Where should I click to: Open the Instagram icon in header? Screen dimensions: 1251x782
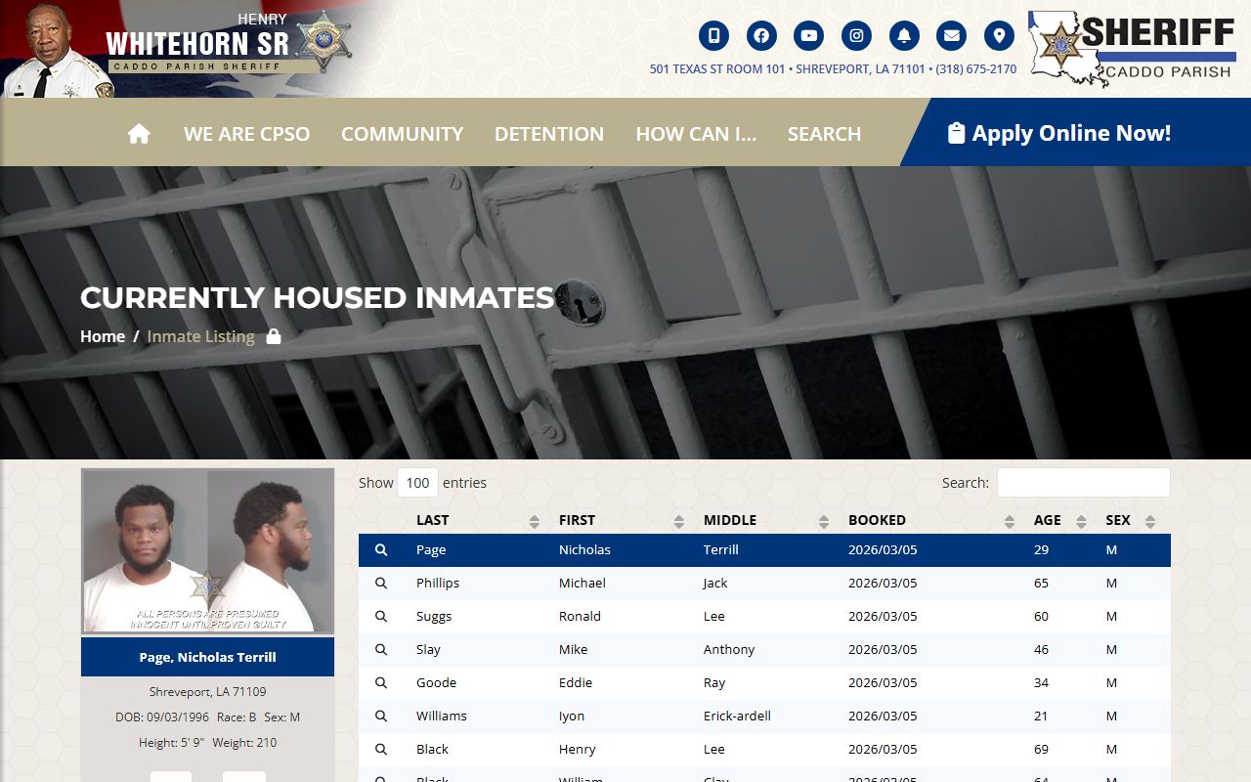pyautogui.click(x=856, y=36)
